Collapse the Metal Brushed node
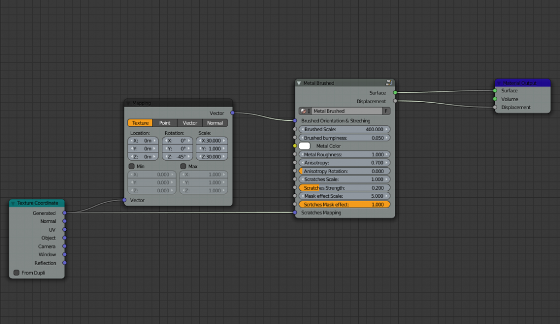The image size is (560, 324). coord(299,83)
